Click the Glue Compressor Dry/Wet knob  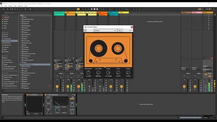pyautogui.click(x=72, y=111)
